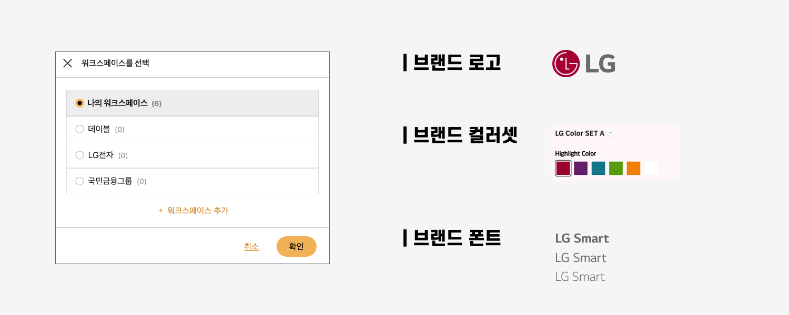Select the 나의 워크스페이스 radio button
This screenshot has height=315, width=789.
(80, 103)
